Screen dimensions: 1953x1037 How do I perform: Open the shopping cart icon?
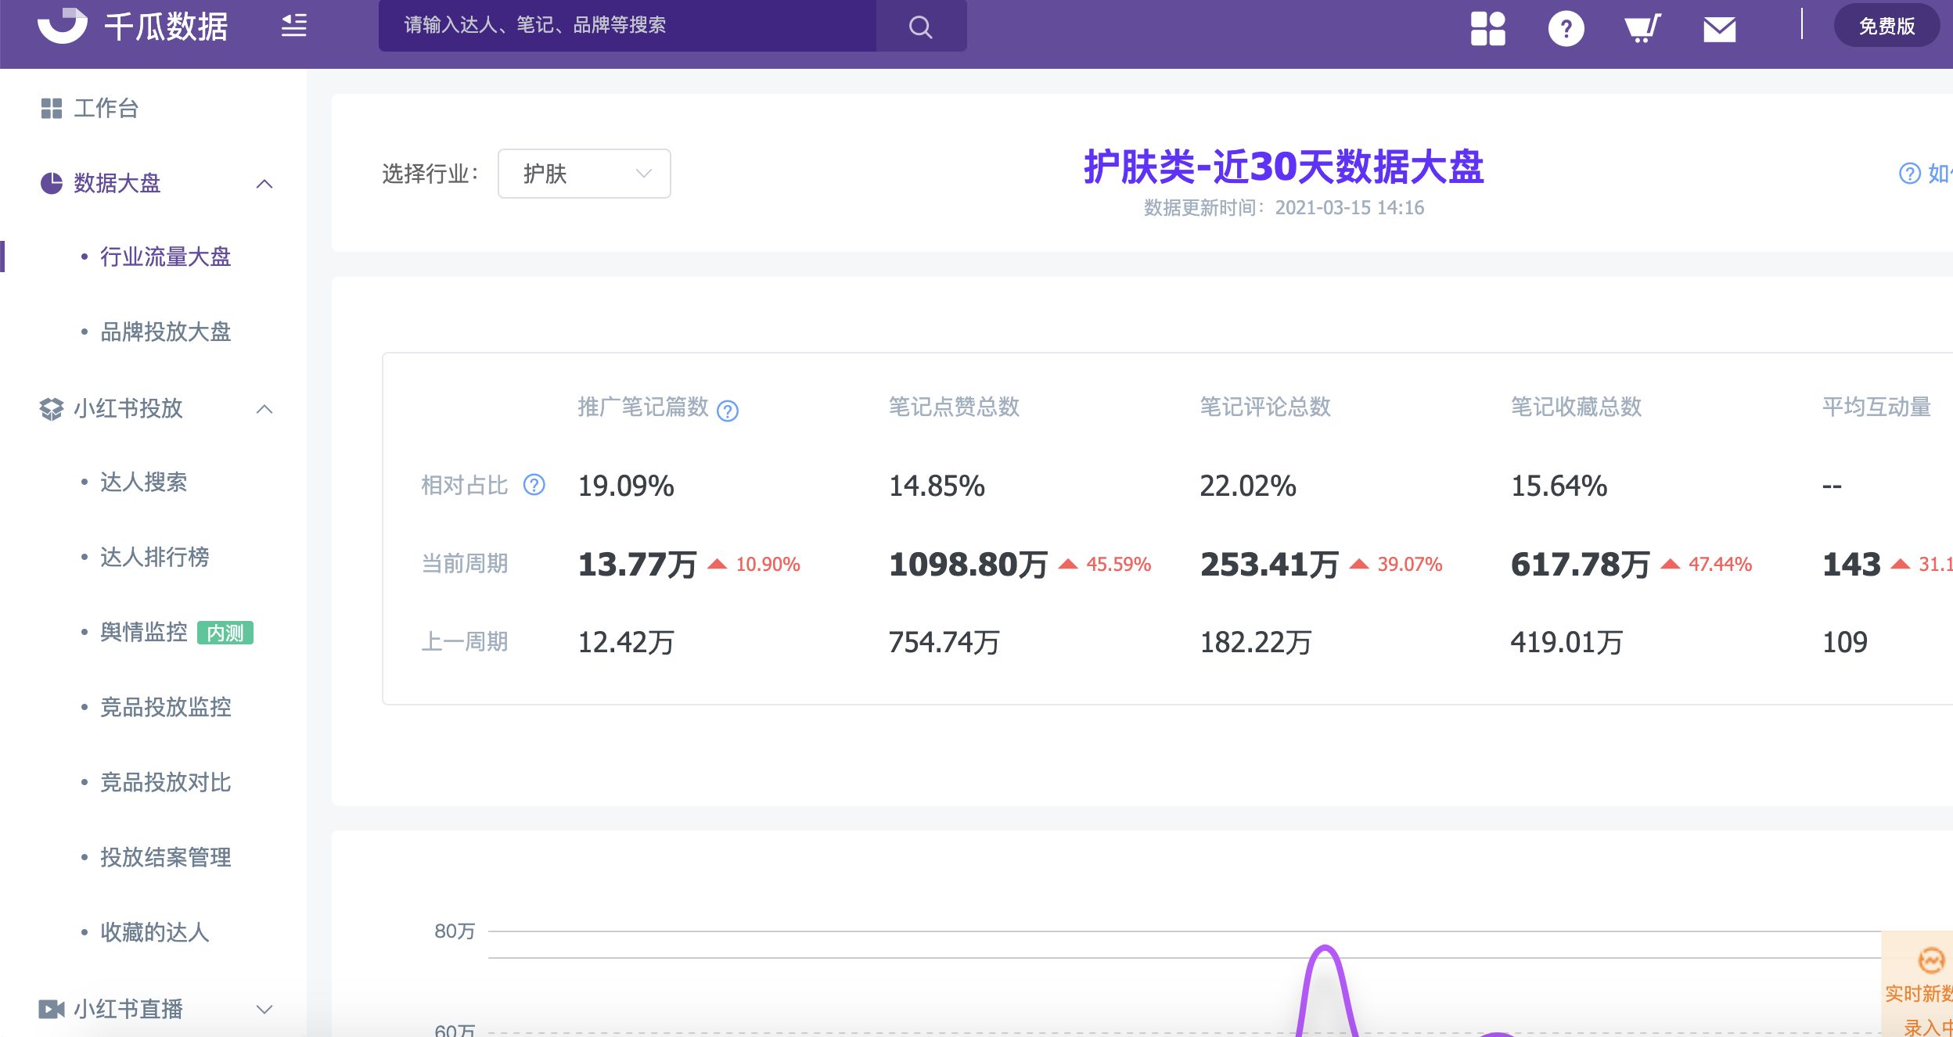pyautogui.click(x=1642, y=28)
